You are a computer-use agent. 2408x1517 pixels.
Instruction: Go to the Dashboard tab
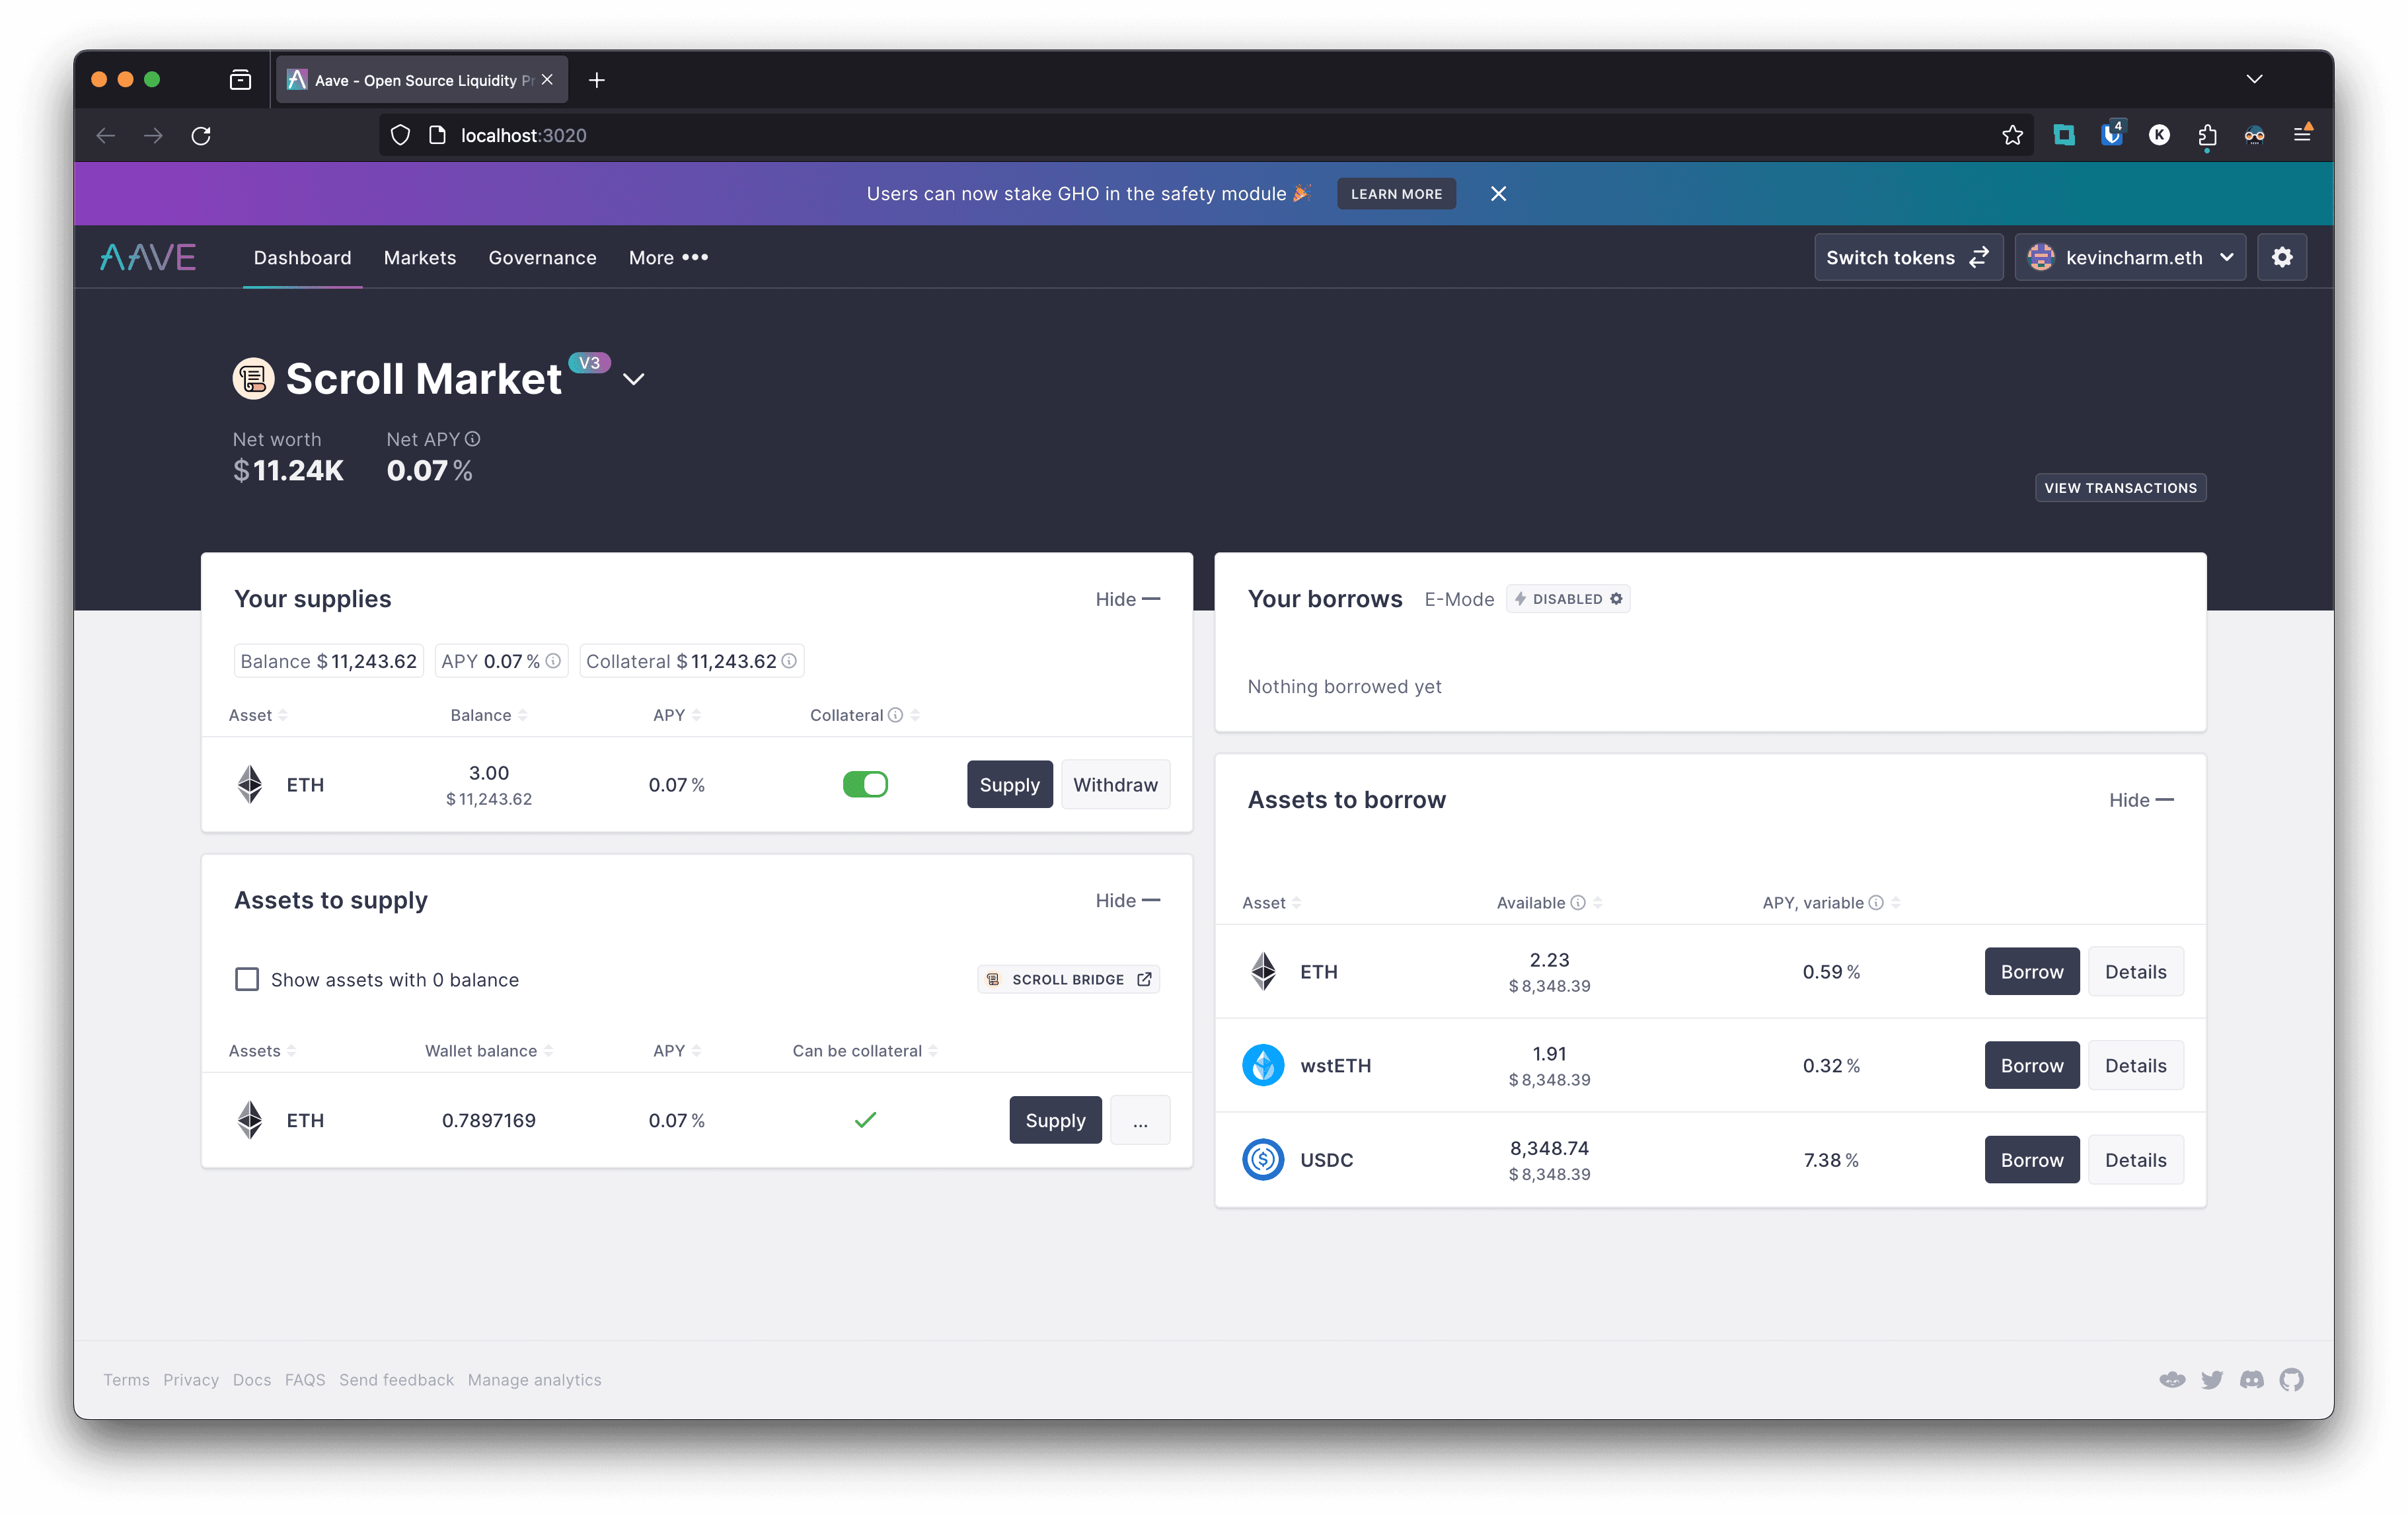pos(302,258)
